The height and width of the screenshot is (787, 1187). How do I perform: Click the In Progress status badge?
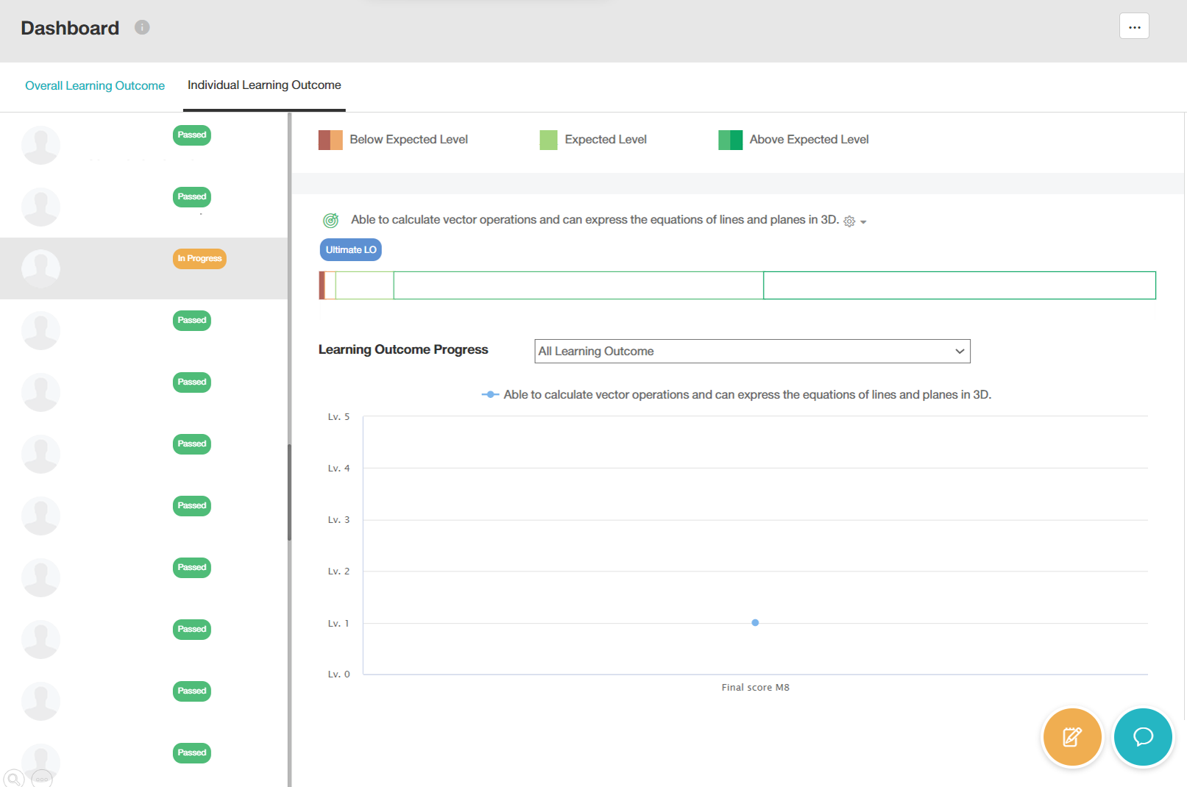[x=199, y=259]
